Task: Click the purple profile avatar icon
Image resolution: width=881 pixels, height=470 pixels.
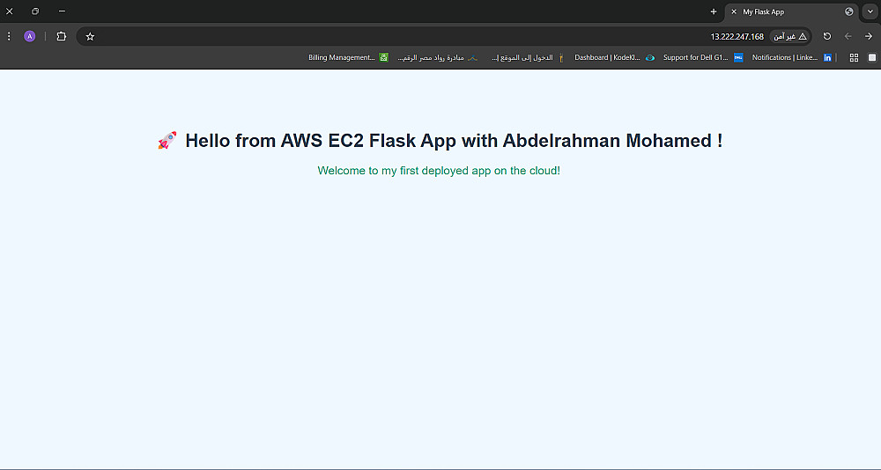Action: coord(30,36)
